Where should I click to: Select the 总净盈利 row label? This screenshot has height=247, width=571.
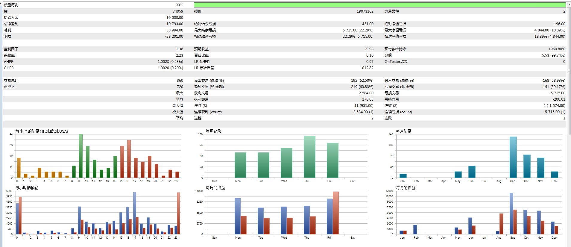pyautogui.click(x=11, y=24)
